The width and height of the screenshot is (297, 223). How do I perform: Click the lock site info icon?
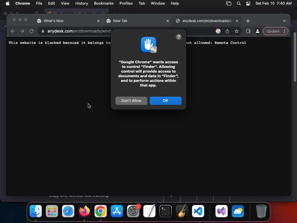coord(43,31)
